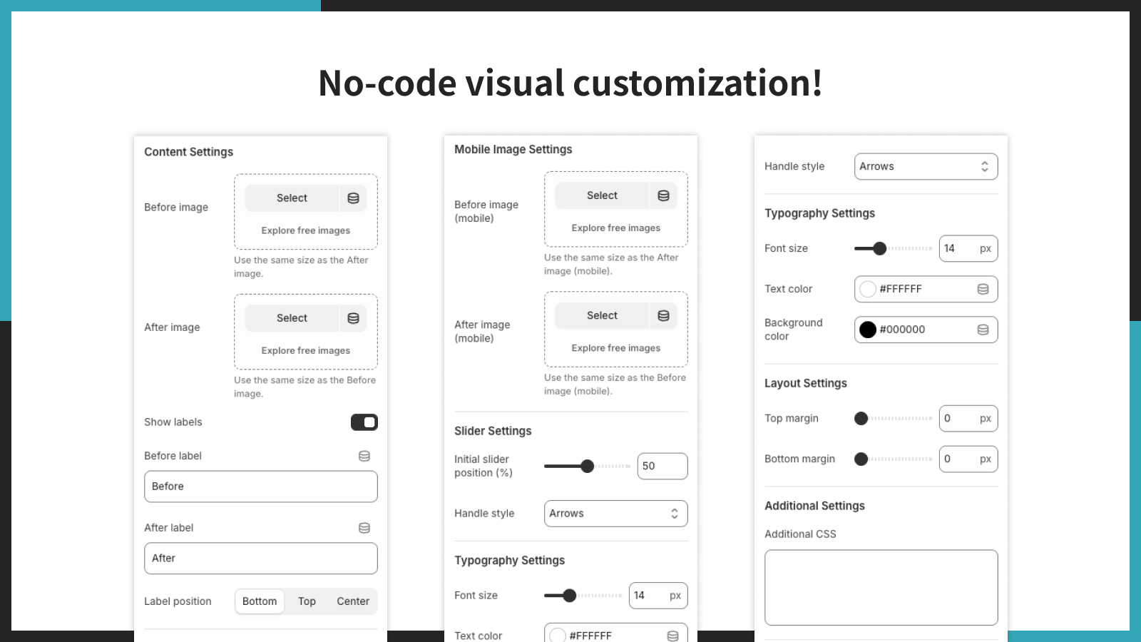Click the dynamic source icon beside After image Select
The width and height of the screenshot is (1141, 642).
click(353, 317)
